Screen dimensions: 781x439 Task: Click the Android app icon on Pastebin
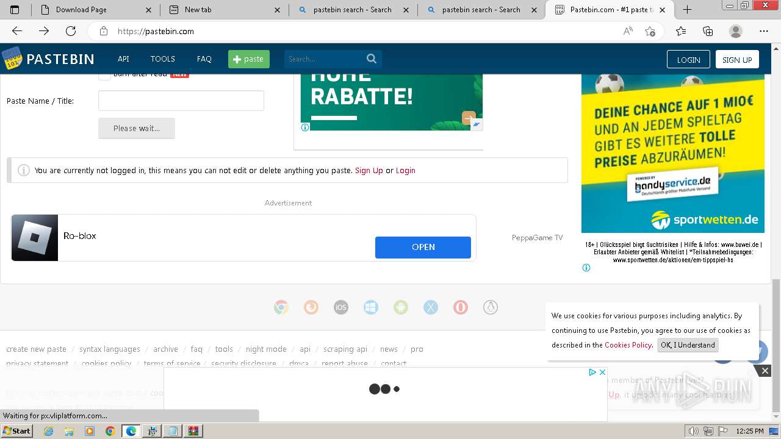click(x=401, y=307)
